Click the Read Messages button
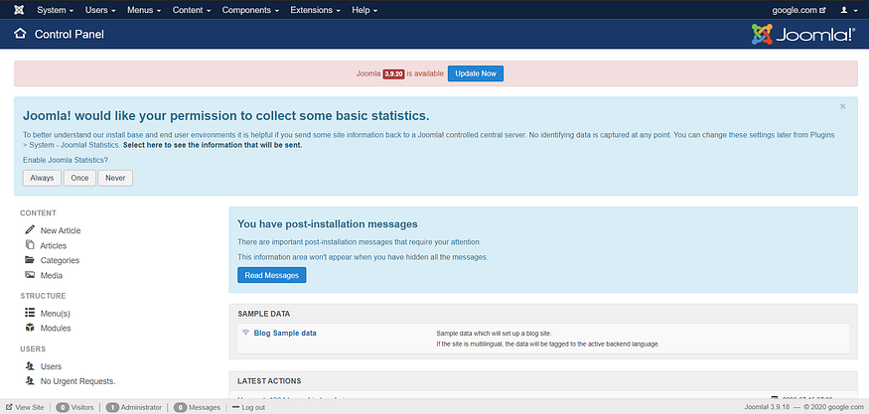Screen dimensions: 869x414 pos(271,275)
